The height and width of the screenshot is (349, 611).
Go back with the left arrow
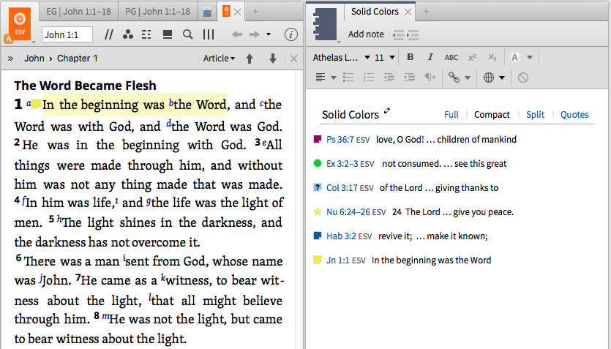237,34
